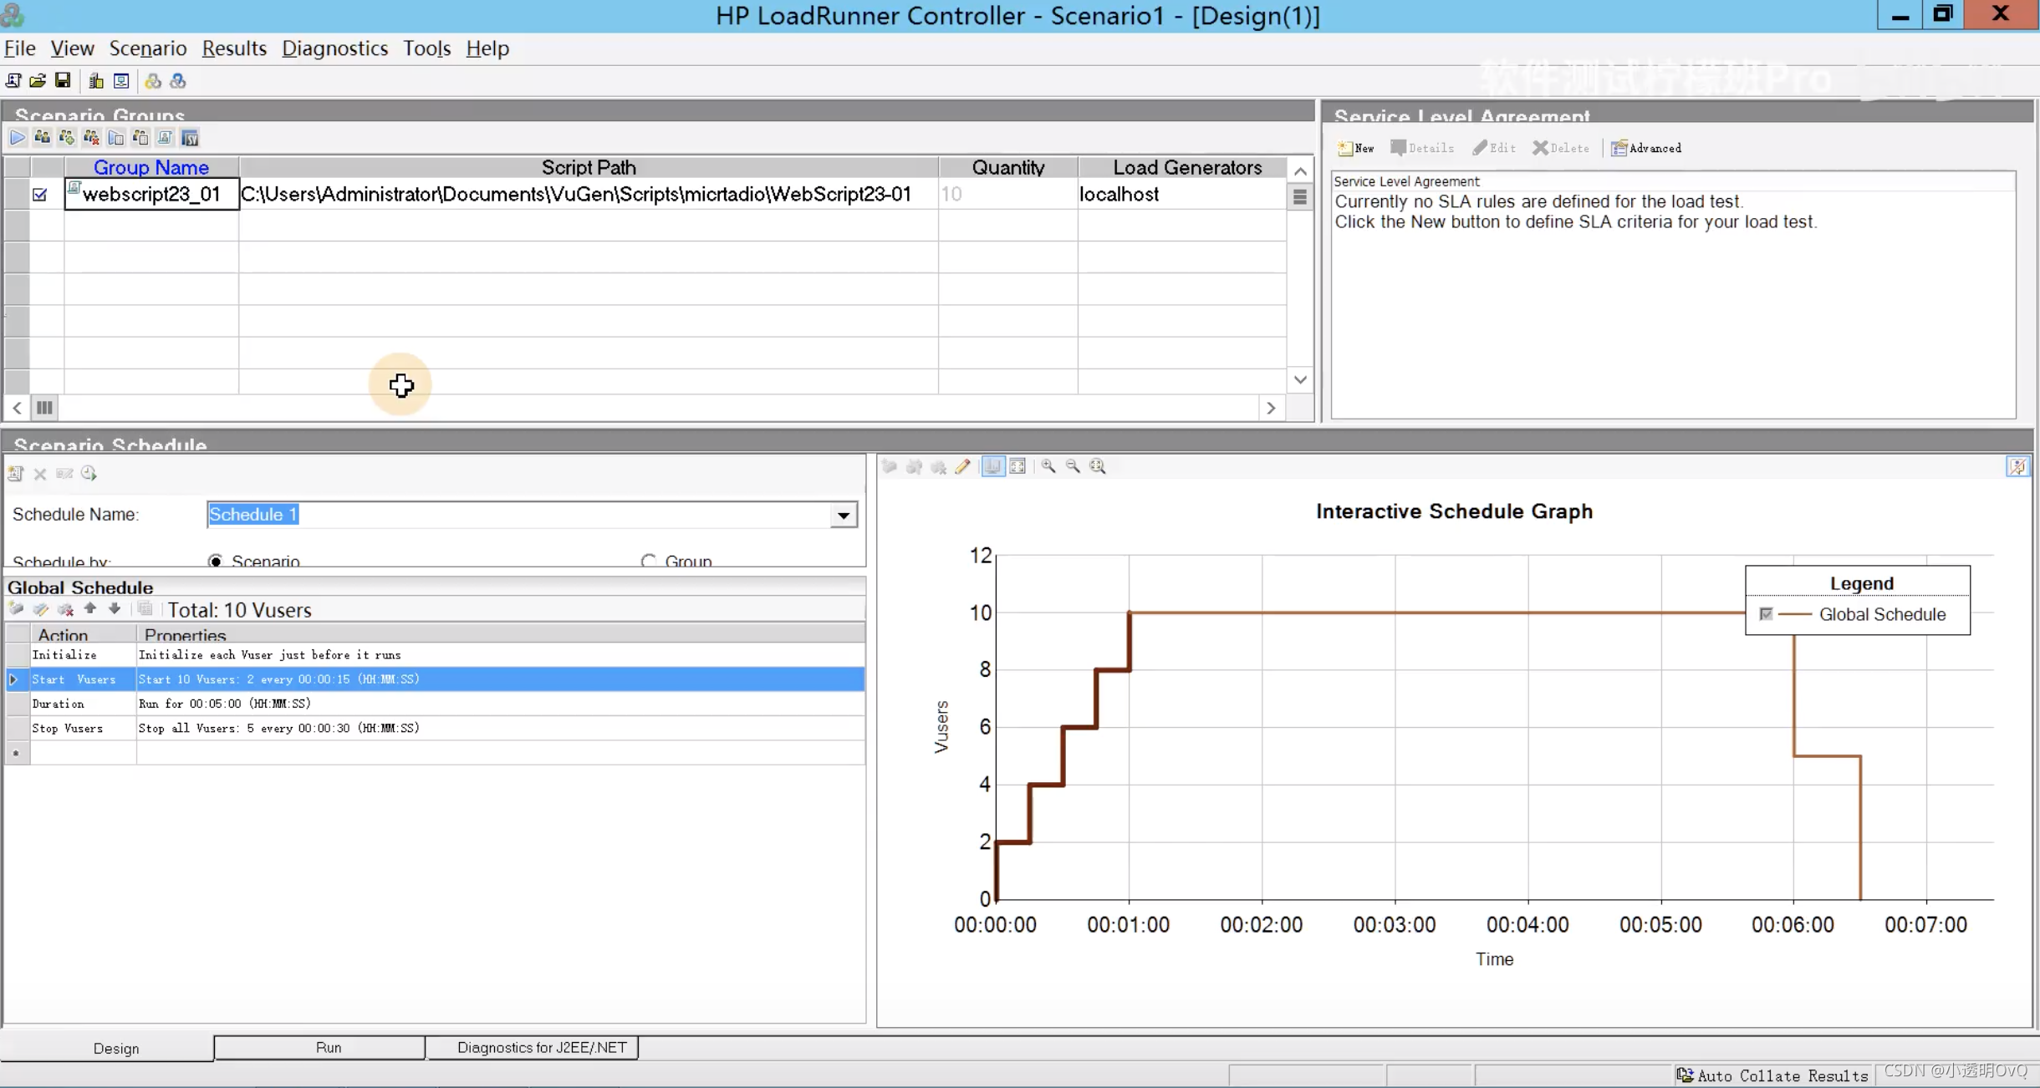
Task: Remove group using the red X users icon
Action: tap(91, 137)
